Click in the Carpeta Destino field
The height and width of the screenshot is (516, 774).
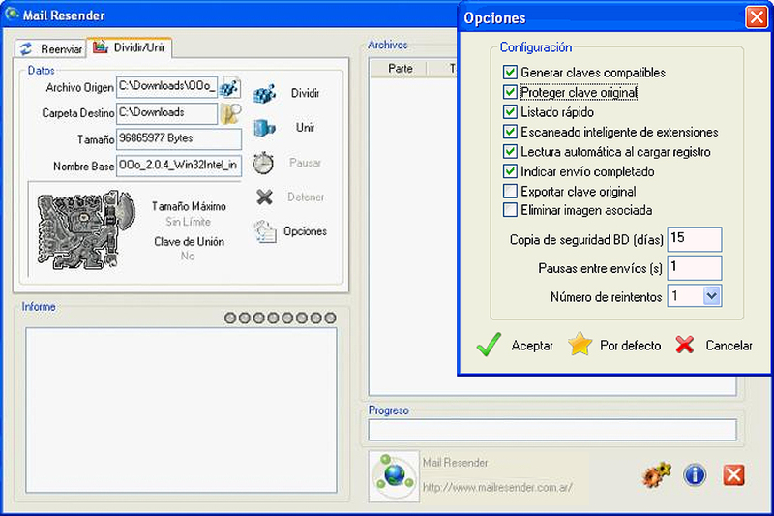[x=166, y=113]
